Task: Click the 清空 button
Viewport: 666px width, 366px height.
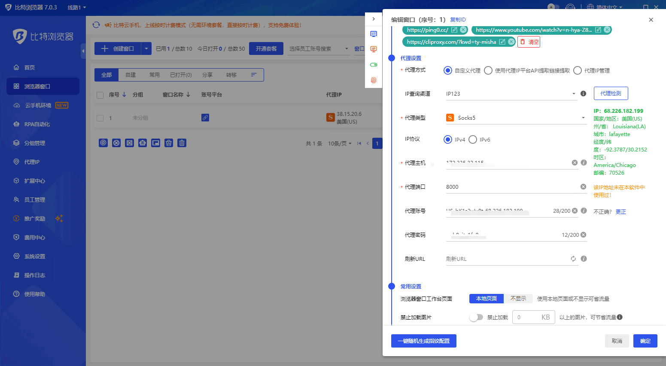Action: click(x=529, y=42)
